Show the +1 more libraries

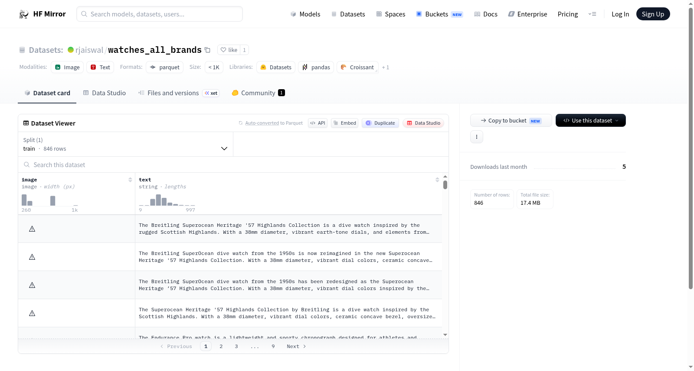tap(386, 68)
